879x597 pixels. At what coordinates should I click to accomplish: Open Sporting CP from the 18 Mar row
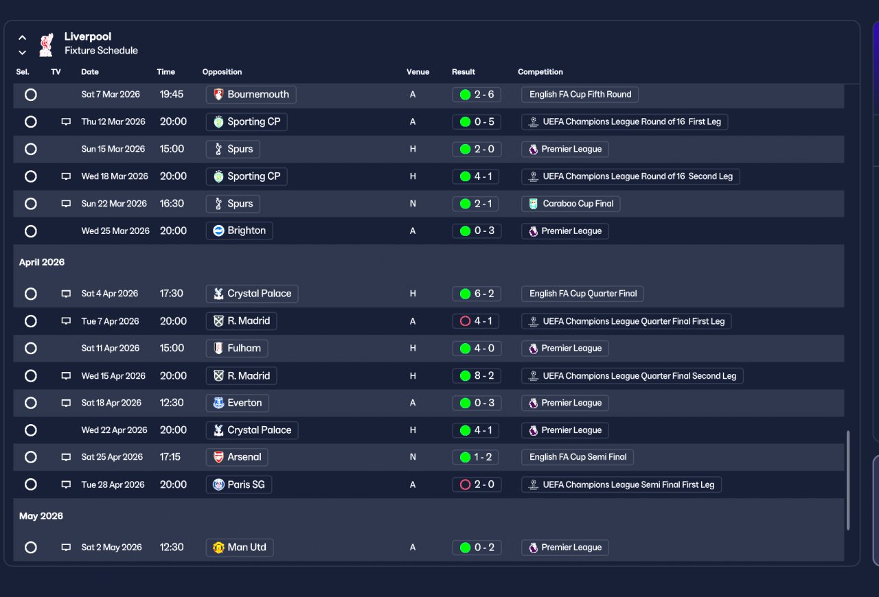[247, 176]
